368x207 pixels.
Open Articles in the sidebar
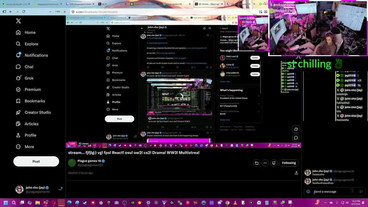coord(27,124)
